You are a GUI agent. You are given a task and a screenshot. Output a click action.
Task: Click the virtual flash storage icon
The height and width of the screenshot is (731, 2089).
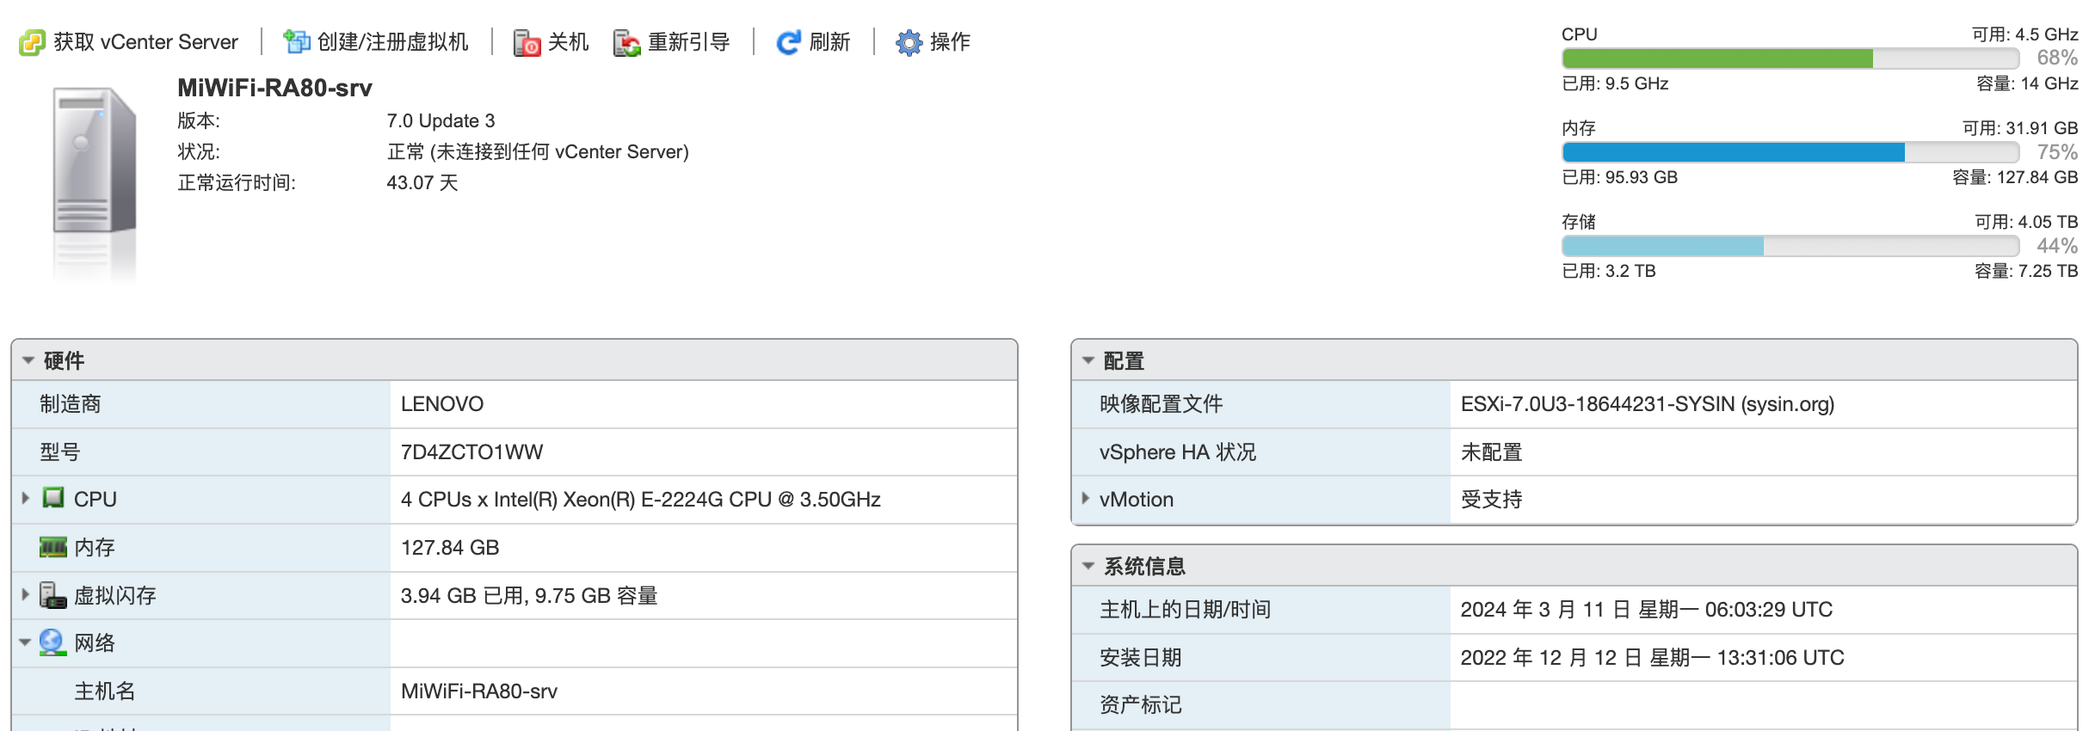click(x=52, y=595)
